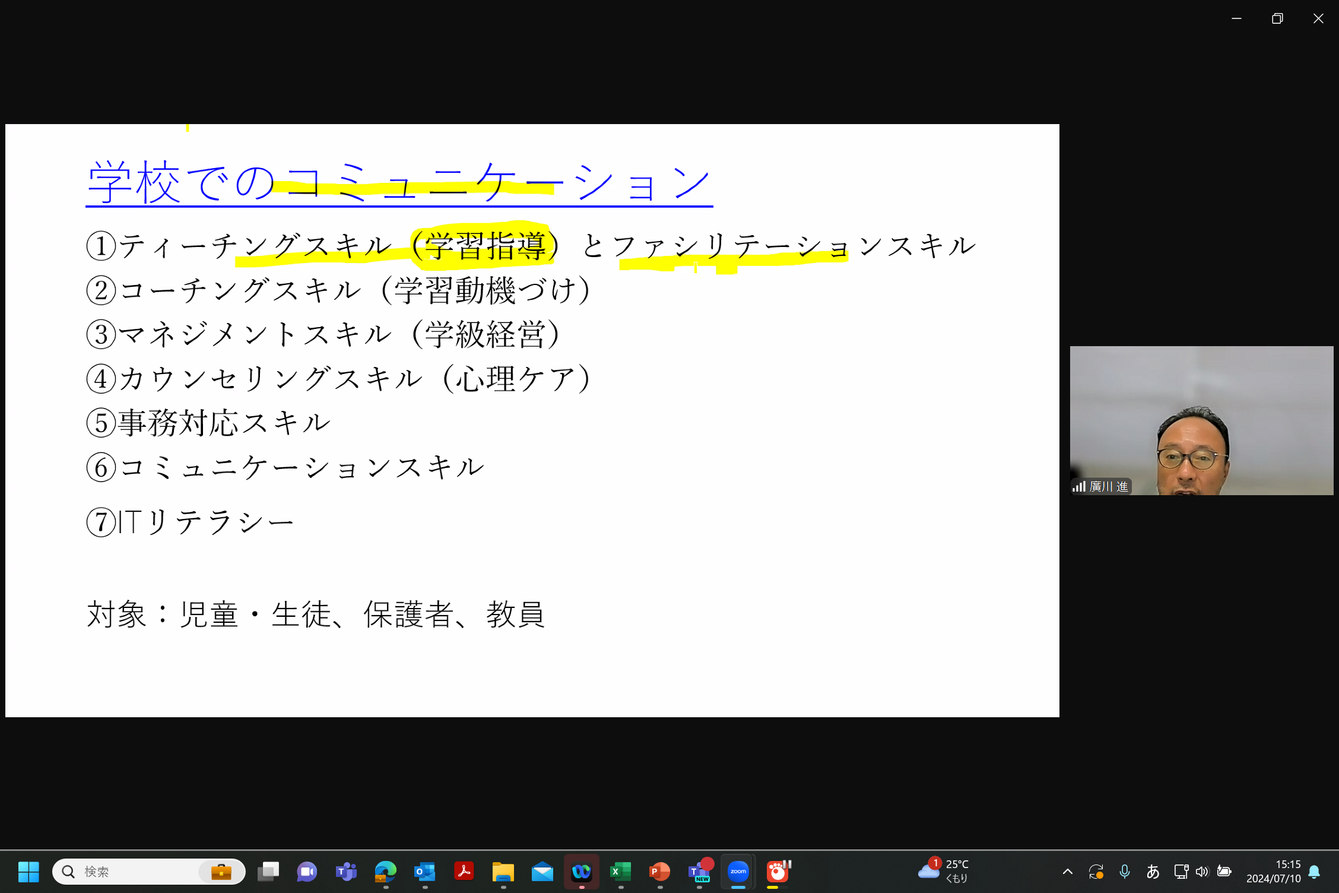The height and width of the screenshot is (893, 1339).
Task: Click the speaker video thumbnail of 廣川 進
Action: point(1201,420)
